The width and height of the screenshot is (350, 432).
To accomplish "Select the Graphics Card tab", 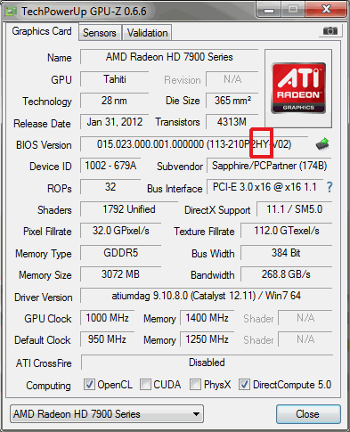I will point(42,31).
